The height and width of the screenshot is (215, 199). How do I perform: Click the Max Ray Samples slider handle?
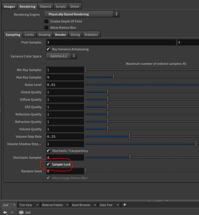tap(114, 77)
